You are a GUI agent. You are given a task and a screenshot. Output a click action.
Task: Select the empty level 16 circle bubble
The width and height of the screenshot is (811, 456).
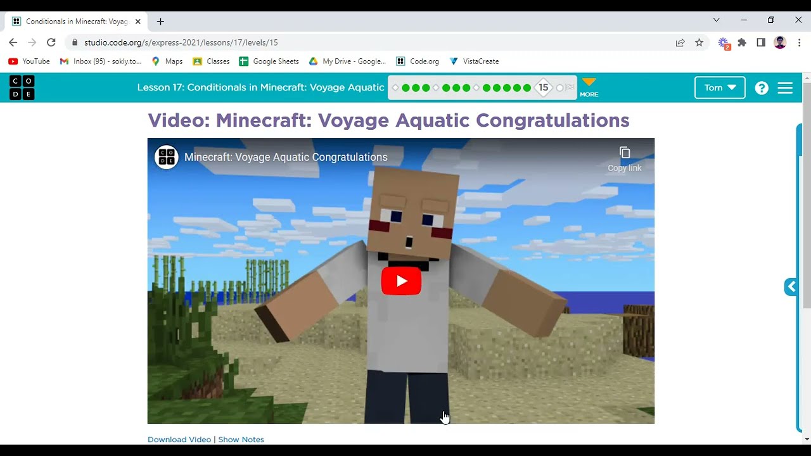coord(559,88)
